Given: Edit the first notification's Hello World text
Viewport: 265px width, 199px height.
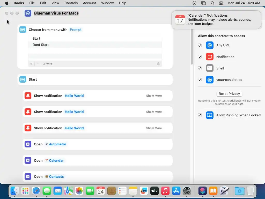Looking at the screenshot, I should coord(74,96).
